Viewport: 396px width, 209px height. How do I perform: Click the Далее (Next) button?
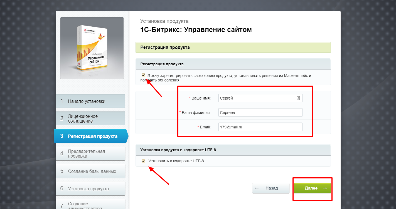pos(312,188)
